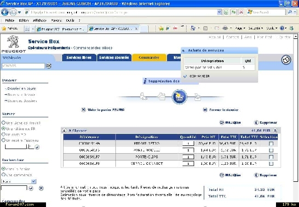
Task: Select the Une référence PR radio
Action: click(3, 128)
